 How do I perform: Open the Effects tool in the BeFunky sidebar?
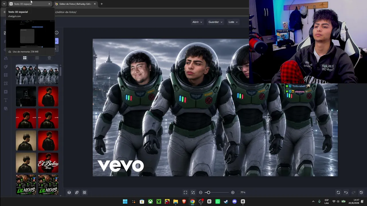tap(5, 58)
